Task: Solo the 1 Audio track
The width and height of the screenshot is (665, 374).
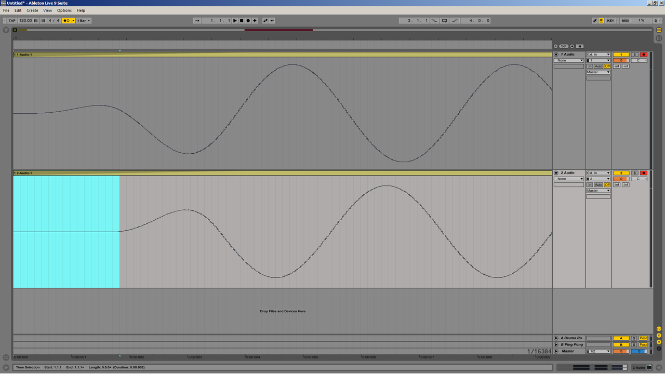Action: pyautogui.click(x=634, y=55)
